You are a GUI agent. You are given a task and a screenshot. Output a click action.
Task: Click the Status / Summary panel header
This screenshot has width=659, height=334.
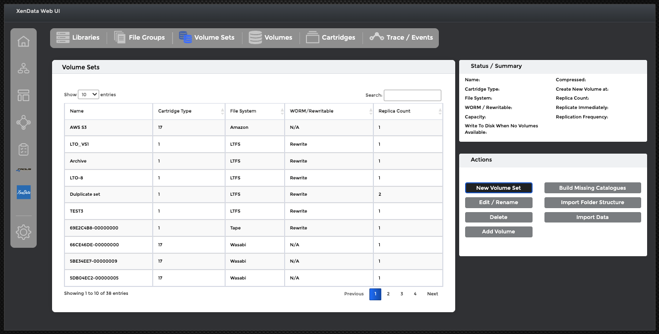click(x=553, y=66)
